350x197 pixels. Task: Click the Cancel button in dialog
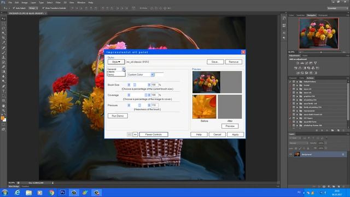(217, 135)
